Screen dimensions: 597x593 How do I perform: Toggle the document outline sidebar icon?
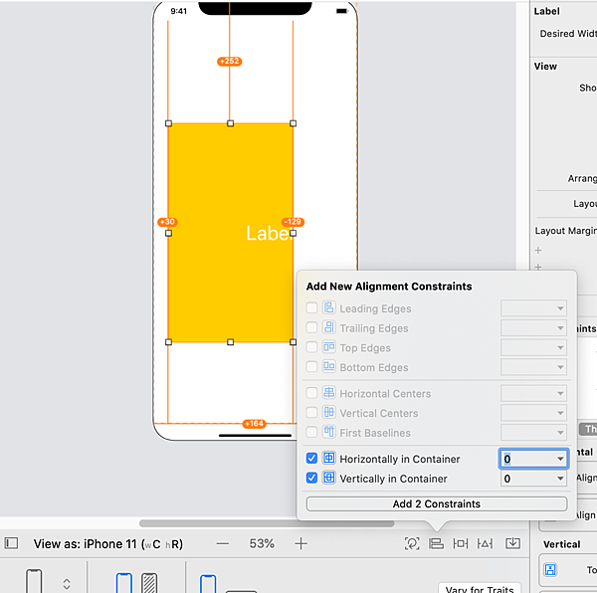tap(11, 543)
